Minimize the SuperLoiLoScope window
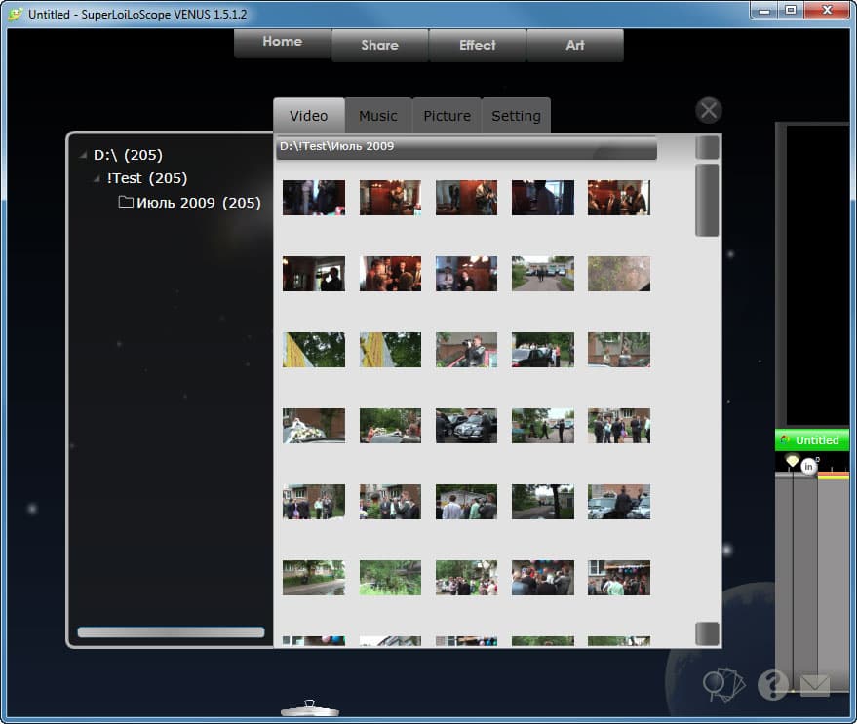 (x=764, y=11)
